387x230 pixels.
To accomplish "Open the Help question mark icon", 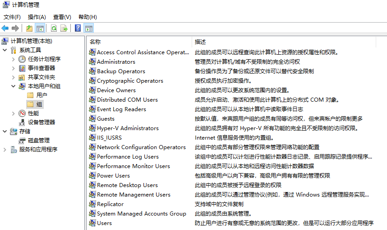I will pyautogui.click(x=78, y=28).
